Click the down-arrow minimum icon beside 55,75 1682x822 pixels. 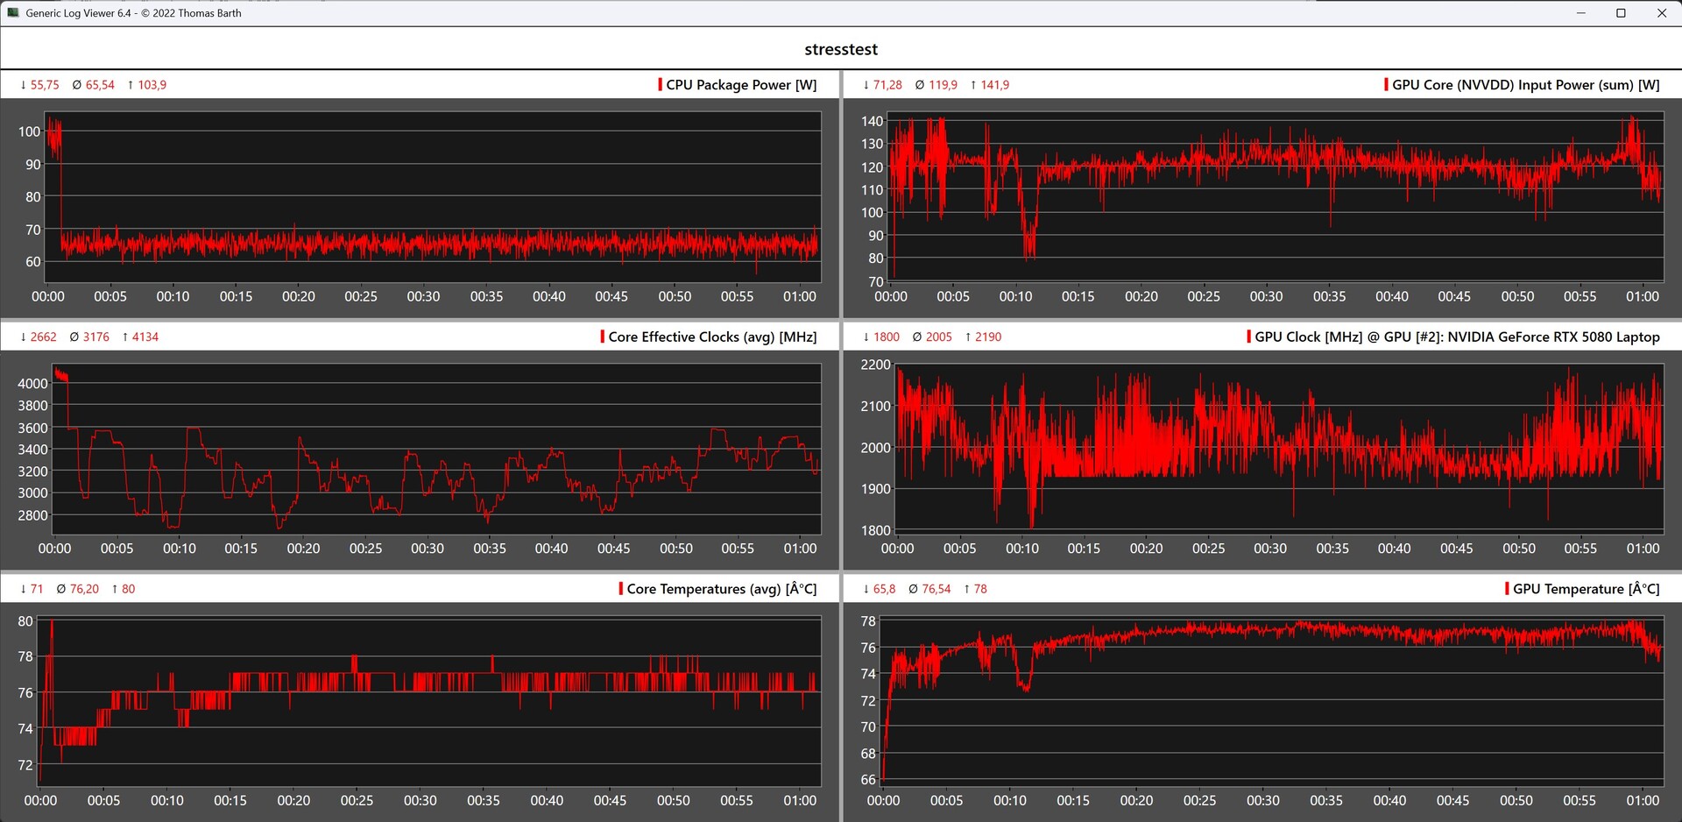point(24,85)
